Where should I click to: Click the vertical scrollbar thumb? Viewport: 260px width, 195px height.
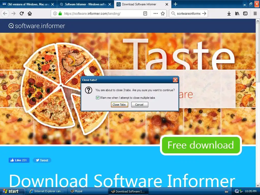coord(258,53)
